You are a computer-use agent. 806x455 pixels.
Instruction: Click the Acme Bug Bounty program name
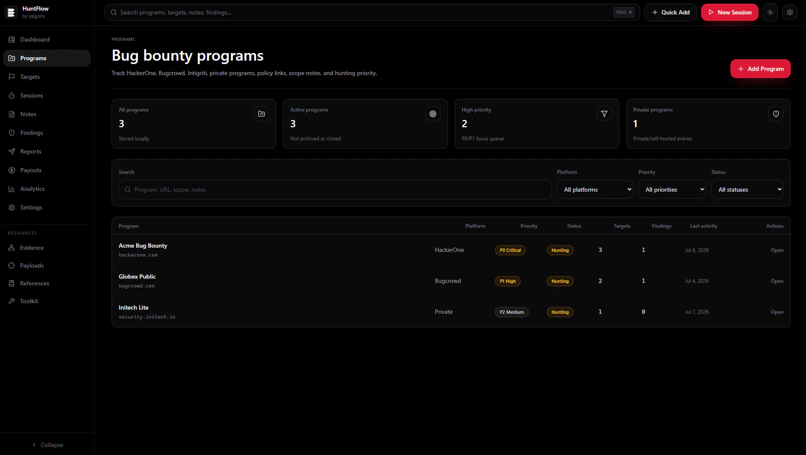tap(143, 246)
